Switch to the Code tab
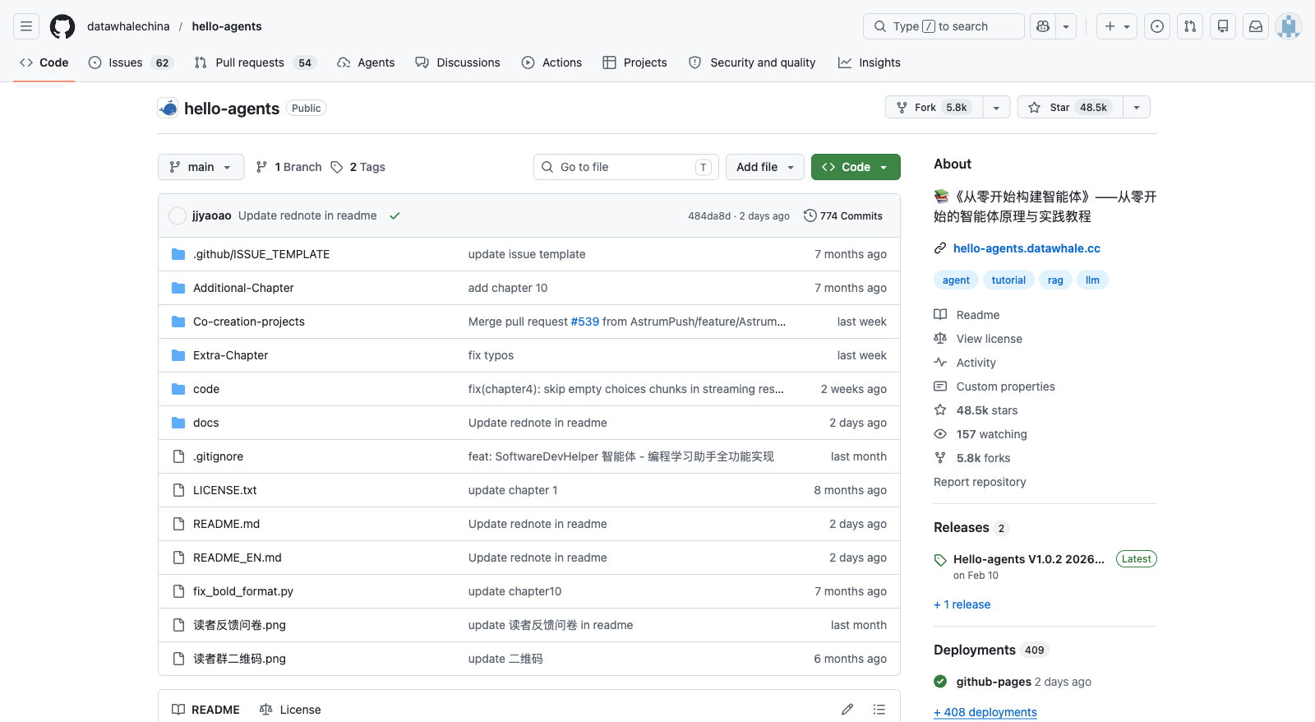Image resolution: width=1315 pixels, height=722 pixels. coord(44,62)
